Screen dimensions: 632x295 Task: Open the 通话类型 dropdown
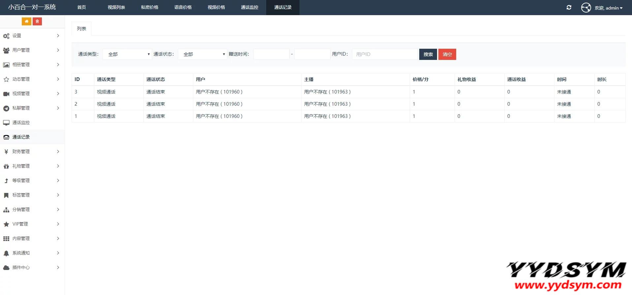(127, 54)
